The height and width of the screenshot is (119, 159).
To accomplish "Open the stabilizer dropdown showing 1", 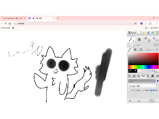I will [x=157, y=71].
